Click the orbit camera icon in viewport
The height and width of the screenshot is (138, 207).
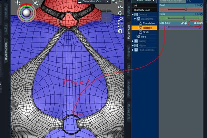click(120, 7)
